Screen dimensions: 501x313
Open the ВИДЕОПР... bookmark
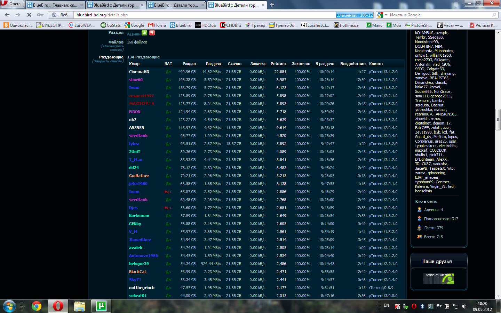click(x=50, y=25)
